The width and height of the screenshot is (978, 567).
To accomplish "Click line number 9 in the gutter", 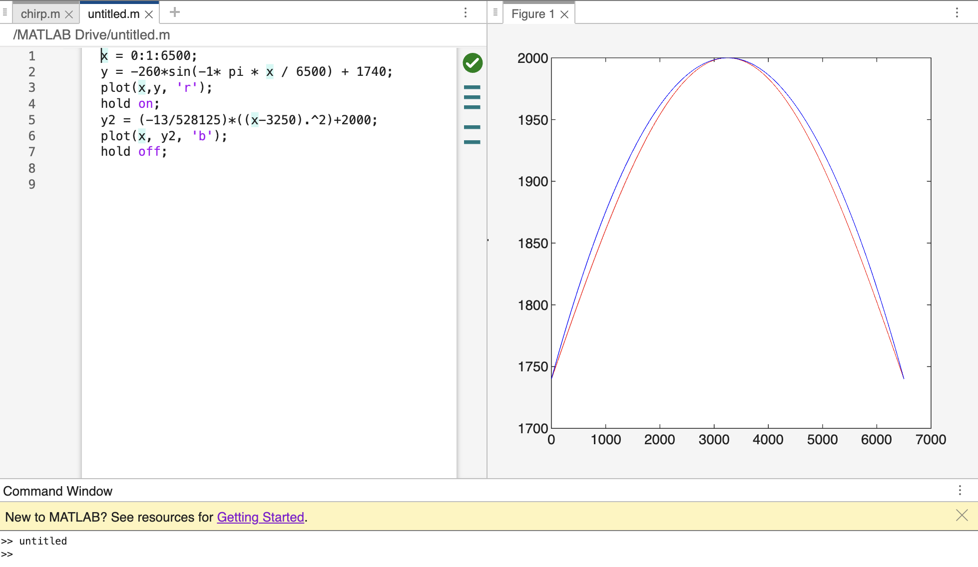I will (32, 184).
